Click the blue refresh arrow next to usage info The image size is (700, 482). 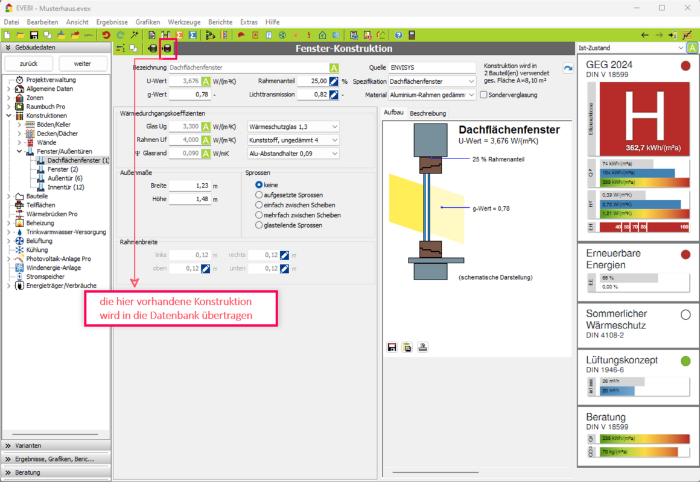pyautogui.click(x=568, y=69)
